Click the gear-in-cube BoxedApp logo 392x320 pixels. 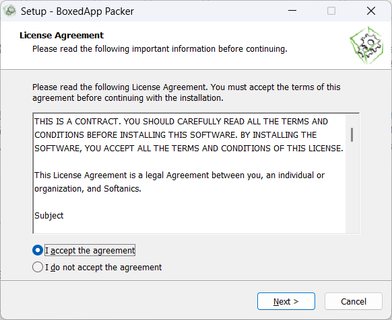366,45
